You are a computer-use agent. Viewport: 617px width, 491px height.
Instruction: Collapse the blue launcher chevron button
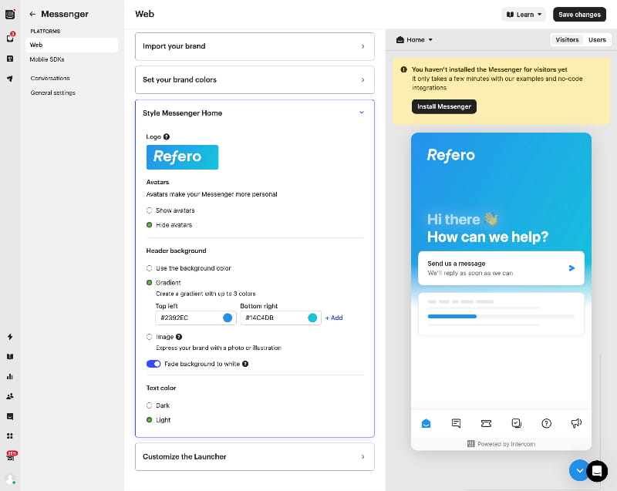(x=579, y=470)
